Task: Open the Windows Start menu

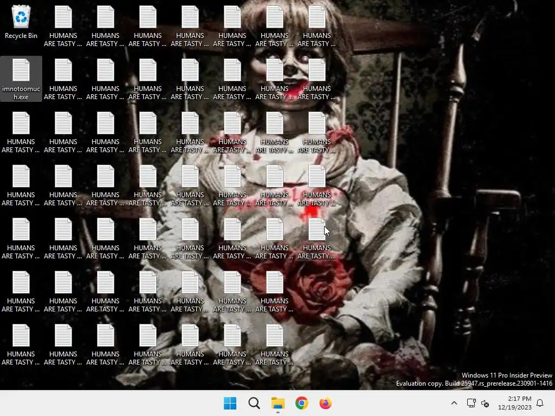Action: tap(230, 403)
